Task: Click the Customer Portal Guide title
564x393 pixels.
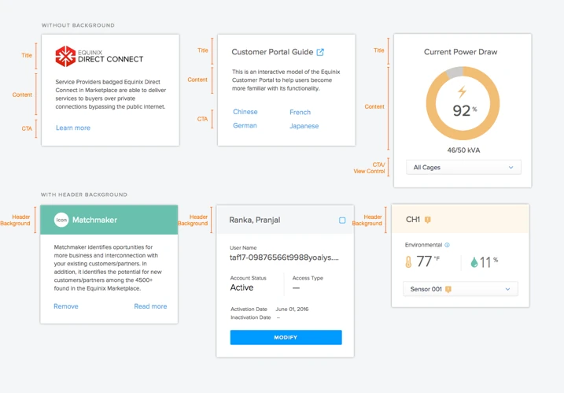Action: pyautogui.click(x=272, y=52)
